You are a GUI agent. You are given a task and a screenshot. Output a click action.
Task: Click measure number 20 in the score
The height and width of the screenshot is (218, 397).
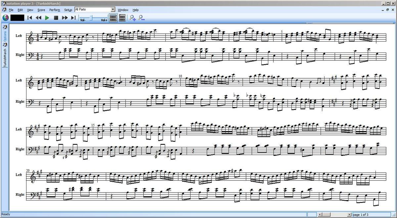click(x=28, y=170)
